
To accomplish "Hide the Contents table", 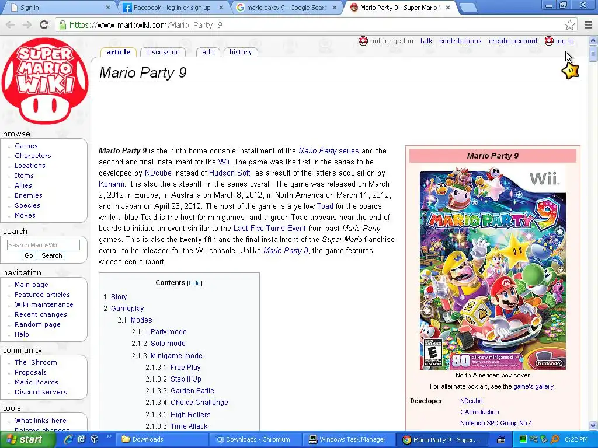I will [x=194, y=283].
